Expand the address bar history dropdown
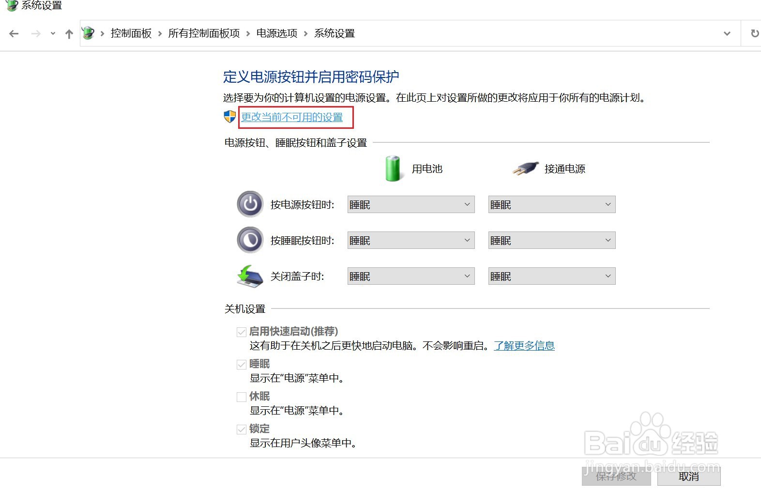Viewport: 761px width, 493px height. pyautogui.click(x=727, y=33)
